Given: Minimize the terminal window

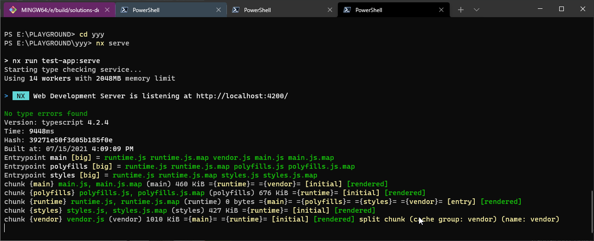Looking at the screenshot, I should click(540, 9).
